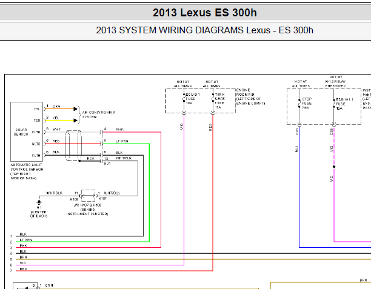The width and height of the screenshot is (371, 289).
Task: Select the "(CENTER OF DASH)" text
Action: pyautogui.click(x=39, y=214)
